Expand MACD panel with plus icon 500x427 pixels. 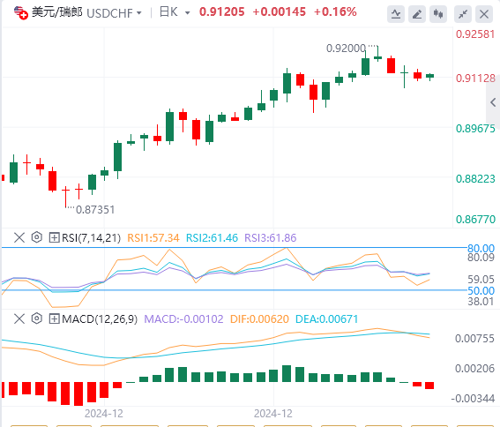(x=54, y=318)
